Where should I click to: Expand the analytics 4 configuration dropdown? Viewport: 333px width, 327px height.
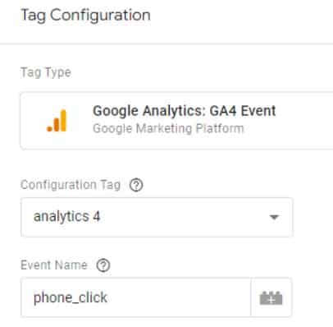[157, 218]
